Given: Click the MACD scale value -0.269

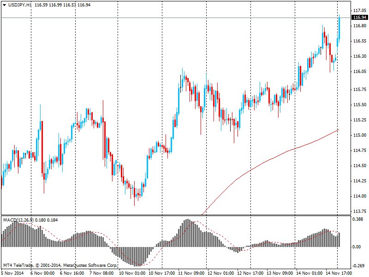Looking at the screenshot, I should [x=358, y=266].
